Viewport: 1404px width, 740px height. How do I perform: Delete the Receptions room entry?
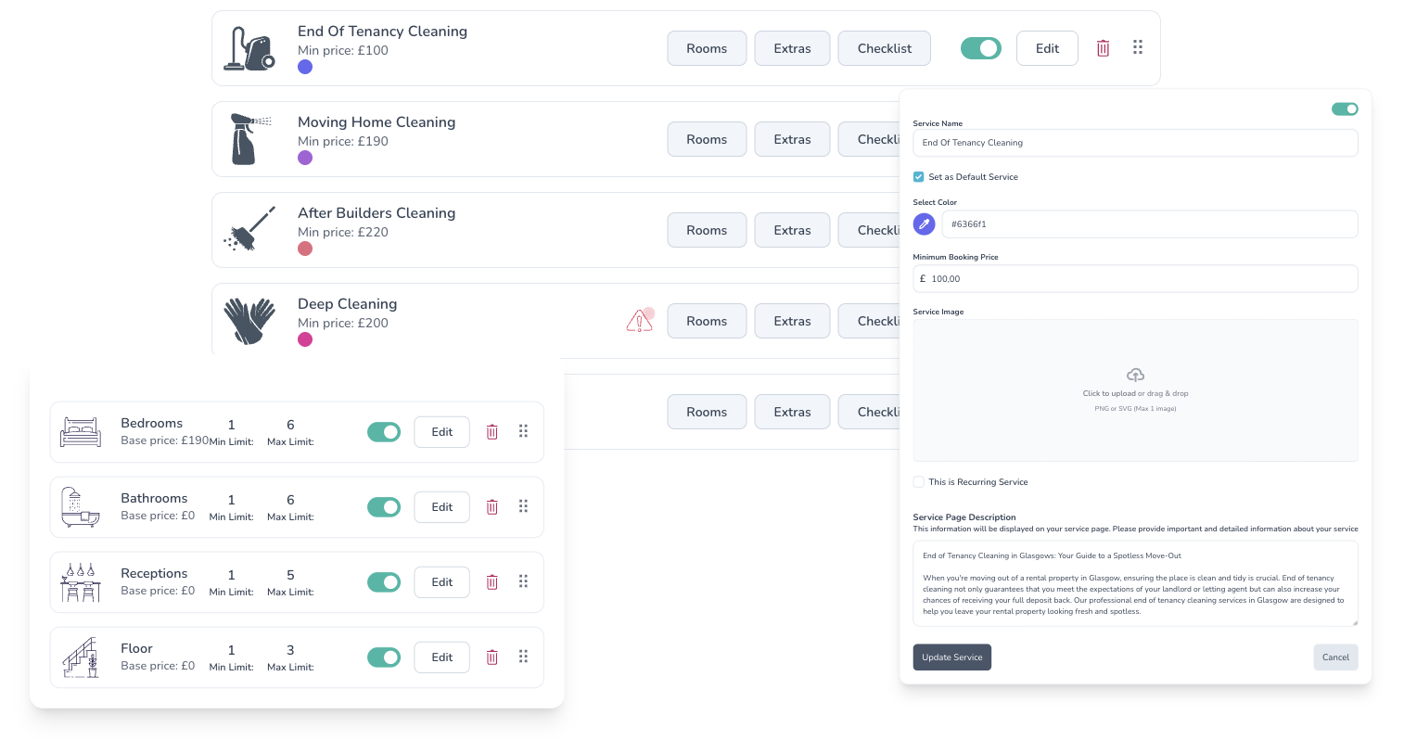pyautogui.click(x=492, y=582)
